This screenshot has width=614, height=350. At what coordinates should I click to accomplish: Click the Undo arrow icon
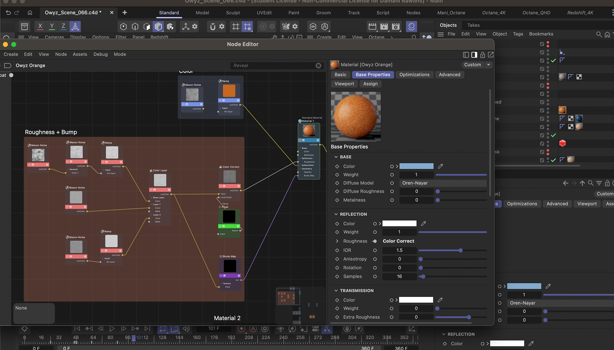[8, 12]
